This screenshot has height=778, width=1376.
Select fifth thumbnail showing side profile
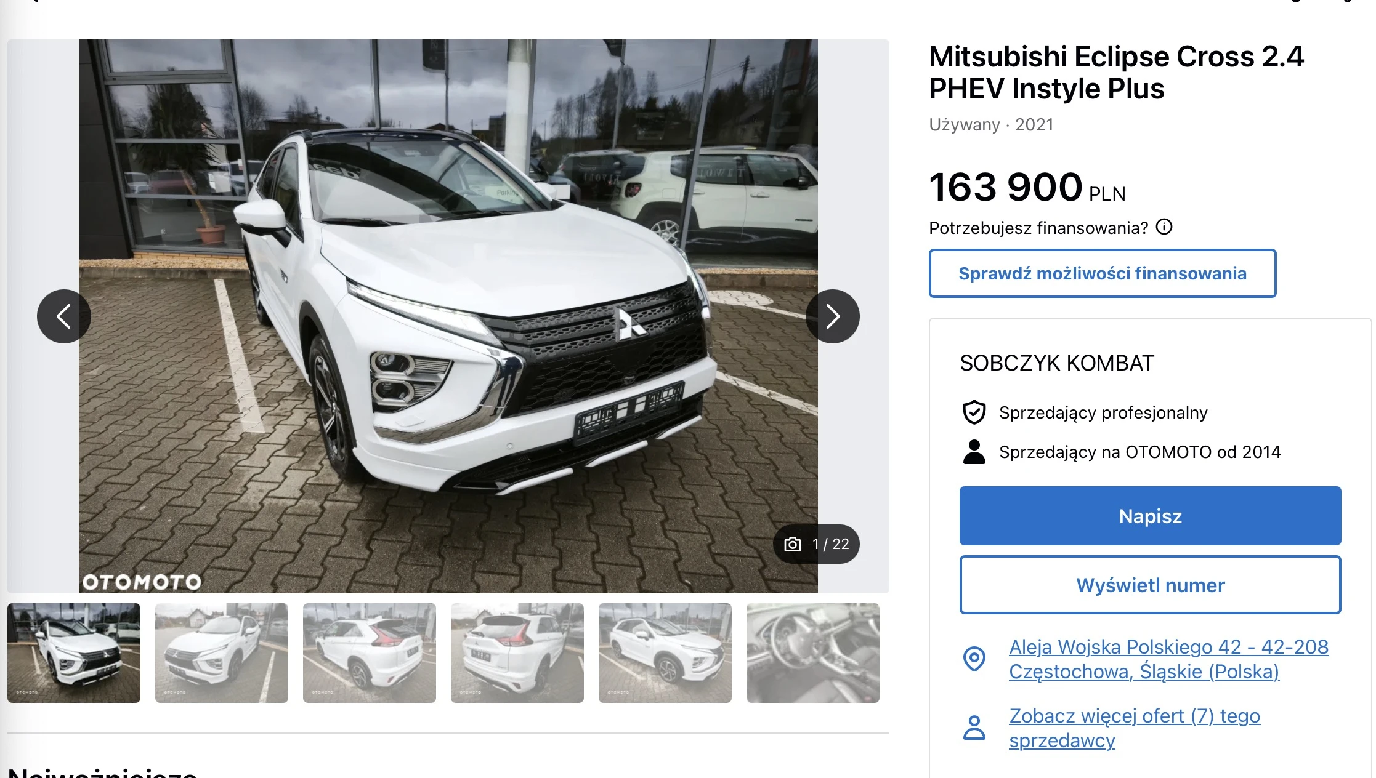click(x=665, y=653)
